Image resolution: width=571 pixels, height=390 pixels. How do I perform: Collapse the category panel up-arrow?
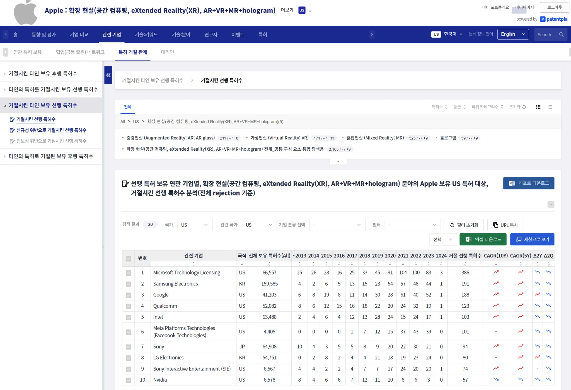pyautogui.click(x=338, y=162)
